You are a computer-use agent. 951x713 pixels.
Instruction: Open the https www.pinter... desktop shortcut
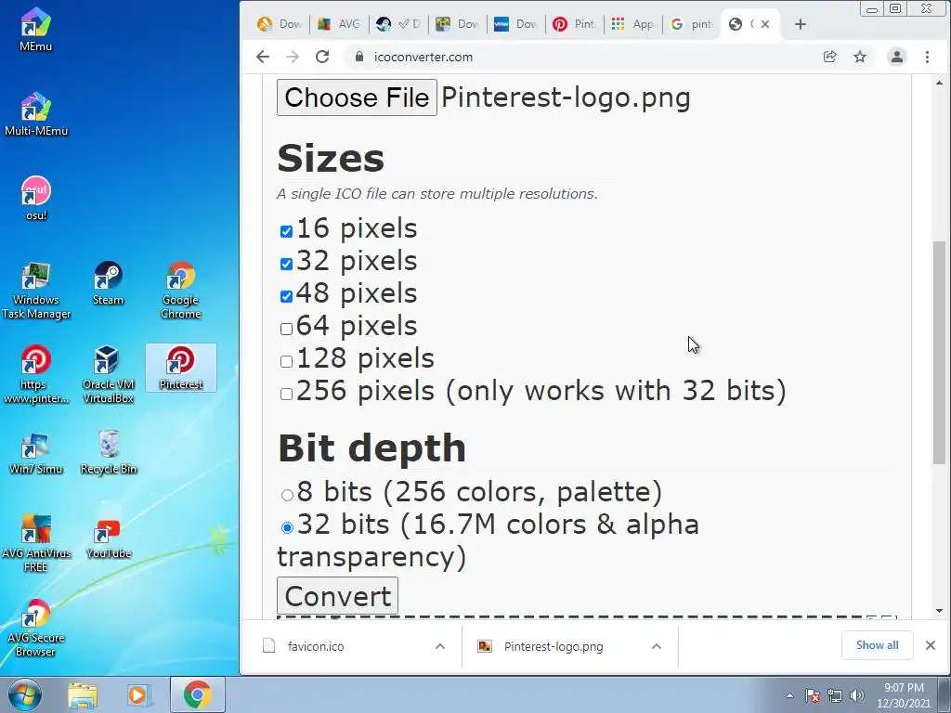coord(36,375)
